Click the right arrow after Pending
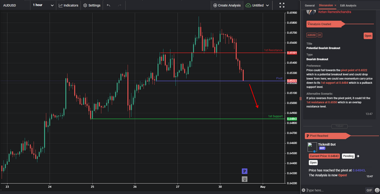The height and width of the screenshot is (194, 380). click(358, 156)
